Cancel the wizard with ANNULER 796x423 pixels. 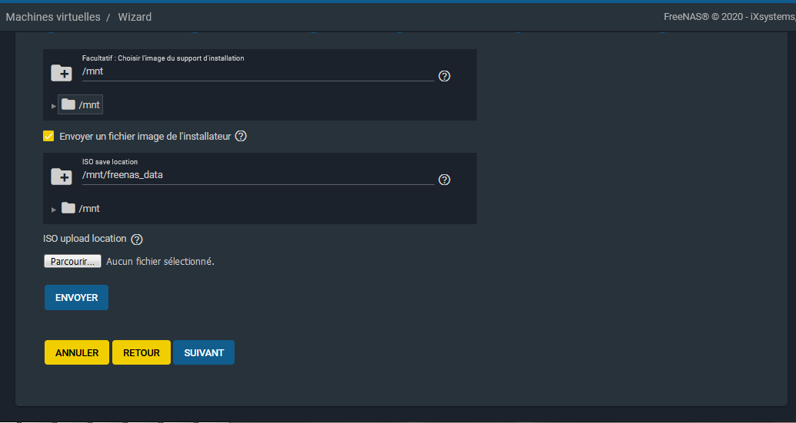point(77,352)
